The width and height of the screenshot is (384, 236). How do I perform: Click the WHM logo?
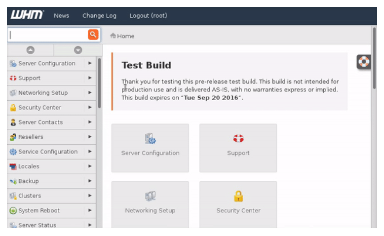[27, 15]
